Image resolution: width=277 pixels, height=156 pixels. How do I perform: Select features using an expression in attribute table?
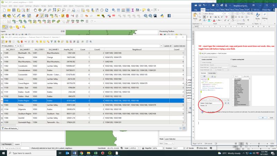click(37, 42)
